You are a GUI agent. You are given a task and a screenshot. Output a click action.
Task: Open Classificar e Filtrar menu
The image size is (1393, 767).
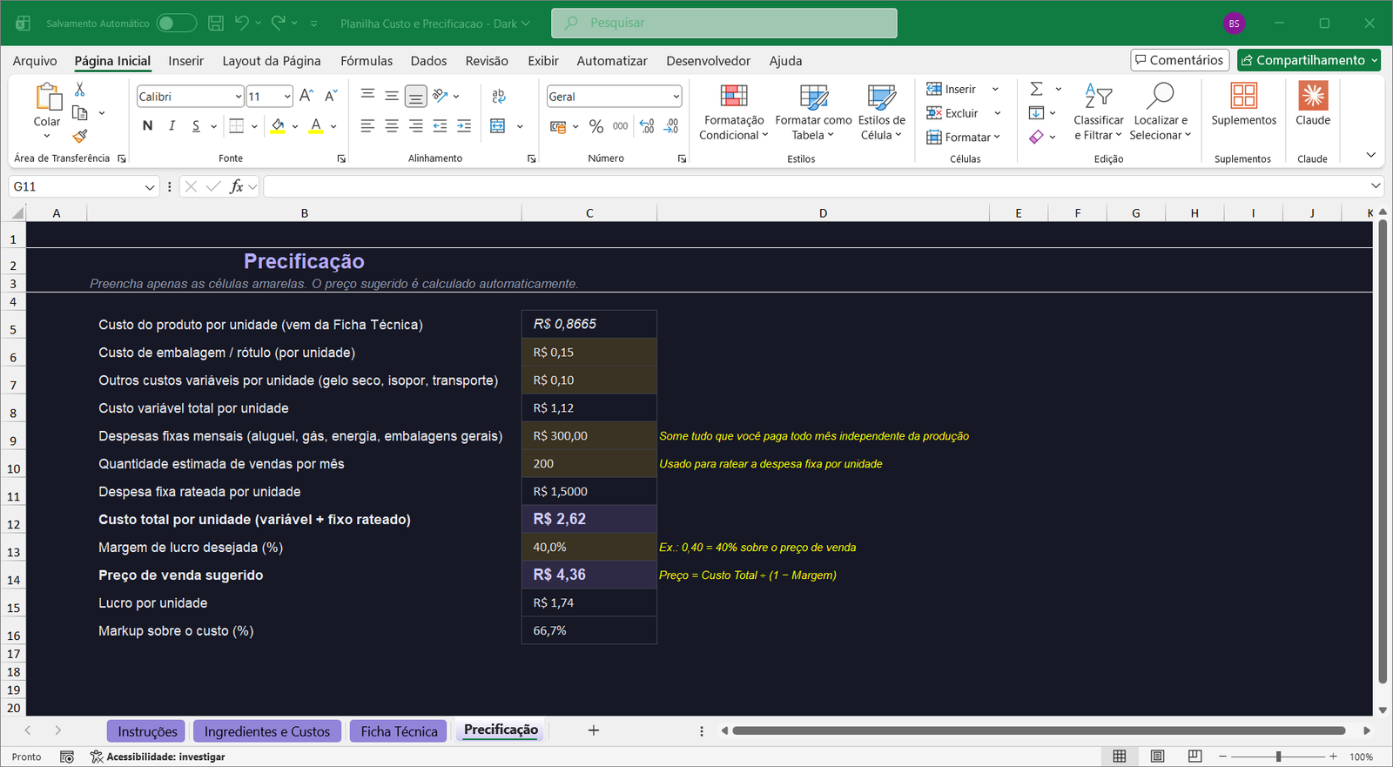[1099, 111]
